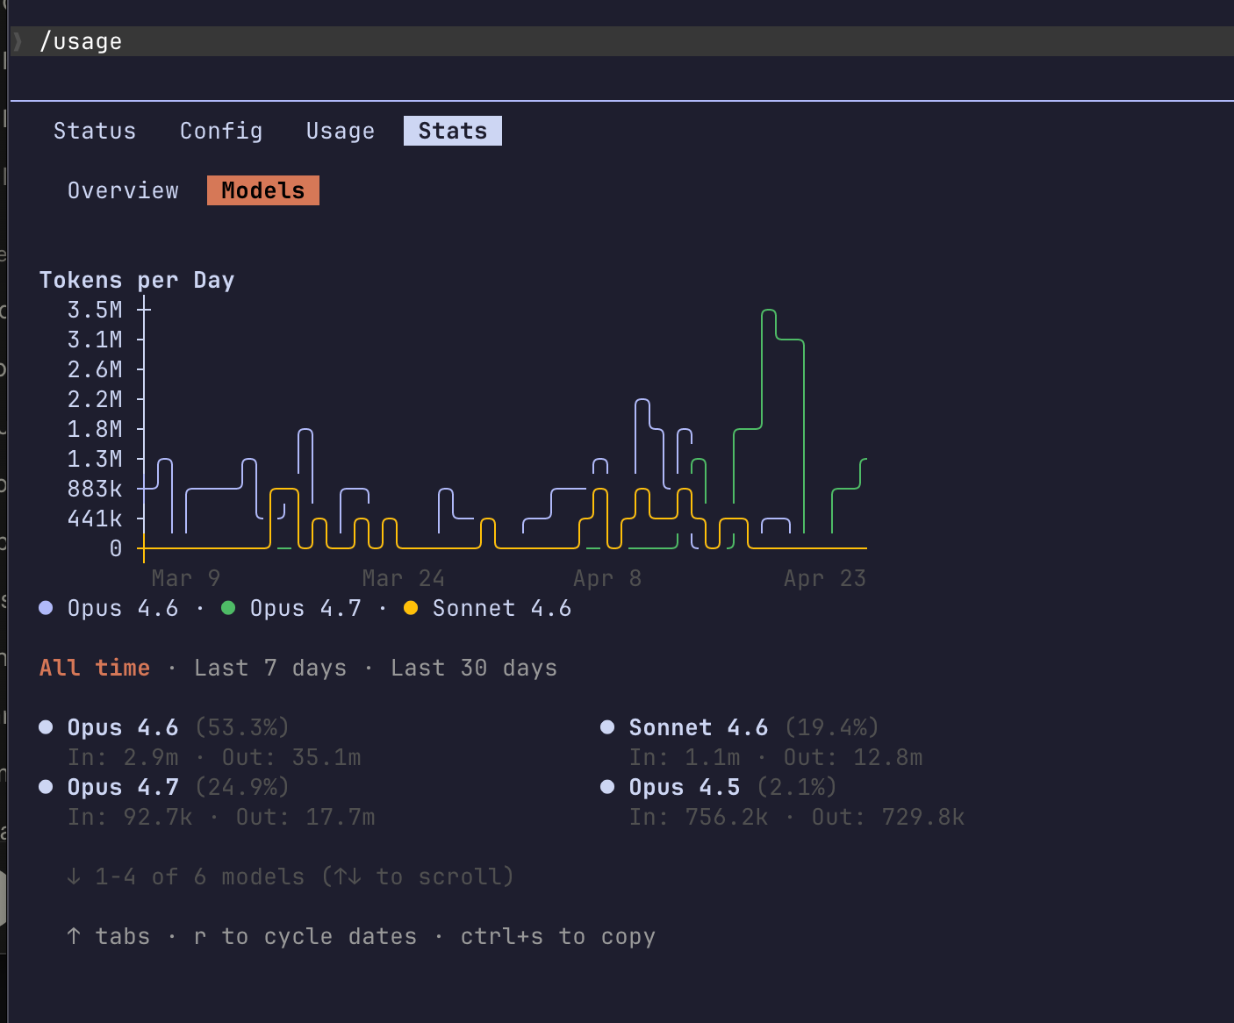This screenshot has height=1023, width=1234.
Task: Click the Tokens per Day chart title
Action: pos(137,280)
